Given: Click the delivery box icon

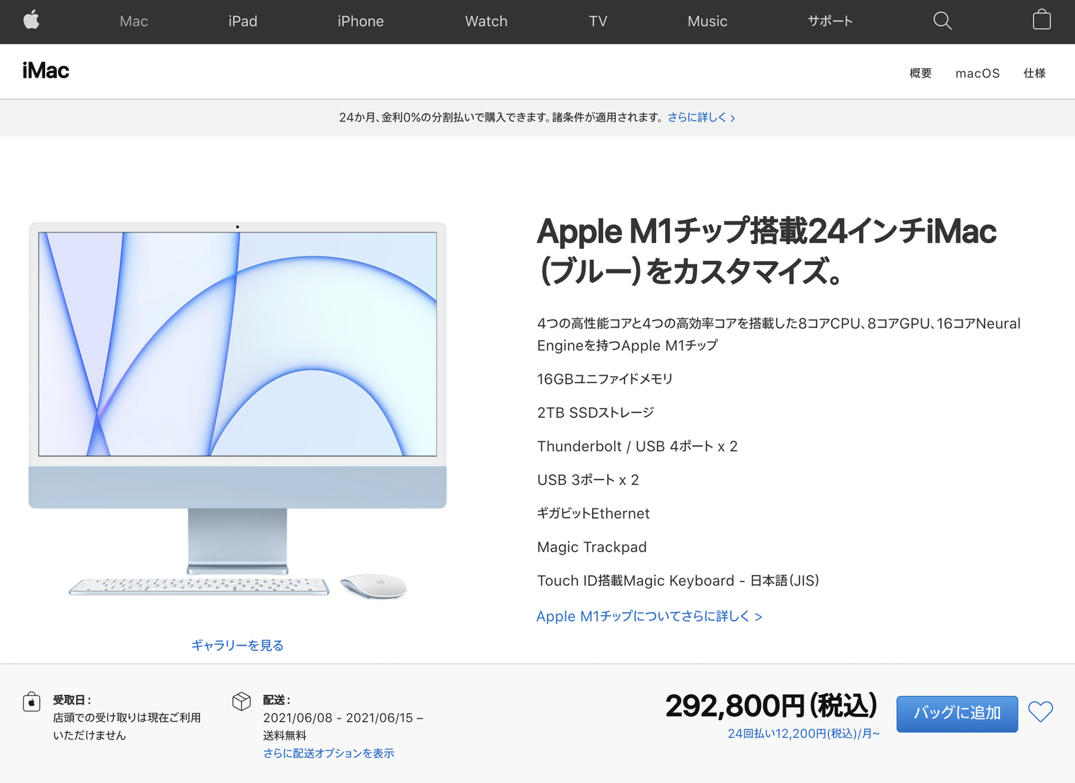Looking at the screenshot, I should click(x=241, y=701).
